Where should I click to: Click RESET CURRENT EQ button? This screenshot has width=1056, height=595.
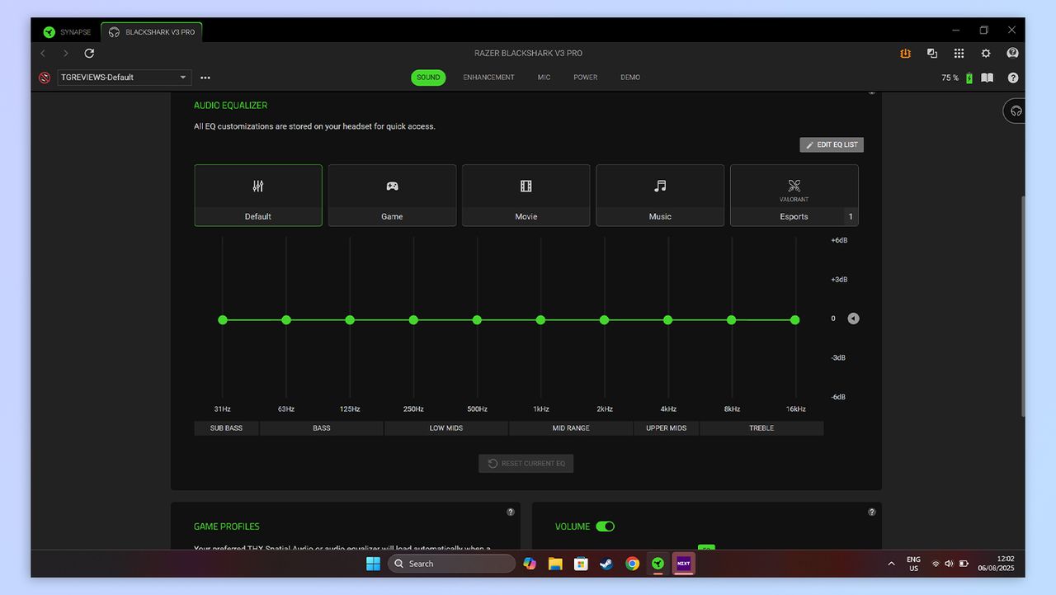[526, 464]
